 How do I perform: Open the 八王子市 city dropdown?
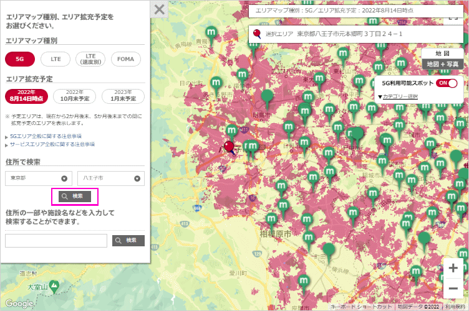pyautogui.click(x=111, y=179)
